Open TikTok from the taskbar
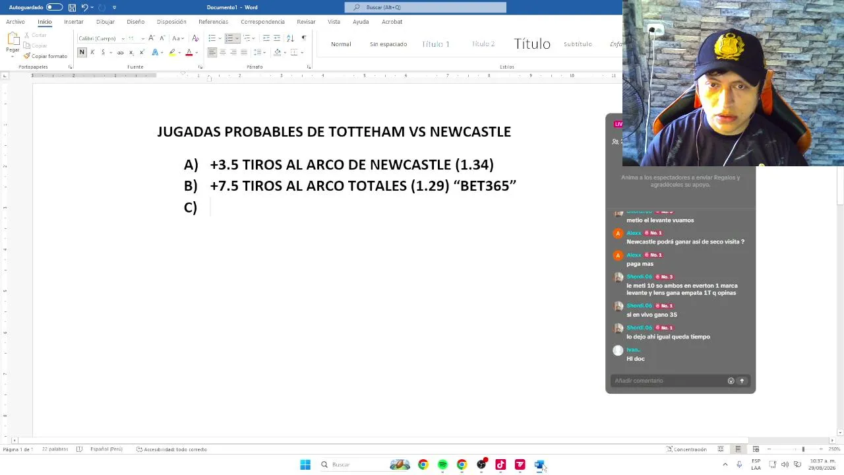Viewport: 844px width, 475px height. 500,464
